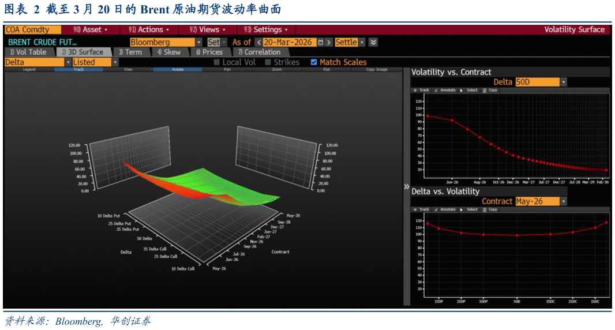Toggle Legend in 3D surface toolbar
Image resolution: width=615 pixels, height=330 pixels.
click(x=29, y=69)
